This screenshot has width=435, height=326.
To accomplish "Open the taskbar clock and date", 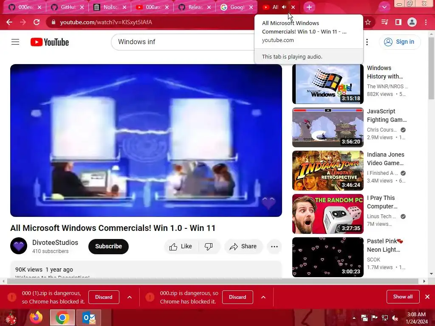I will click(417, 318).
